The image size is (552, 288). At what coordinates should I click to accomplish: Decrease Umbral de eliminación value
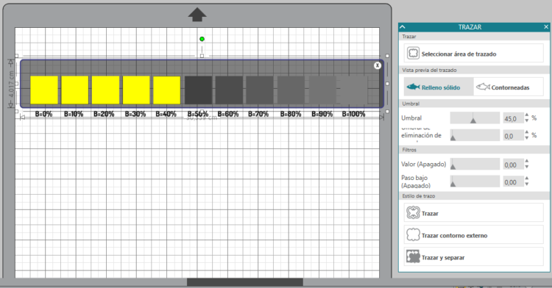527,138
